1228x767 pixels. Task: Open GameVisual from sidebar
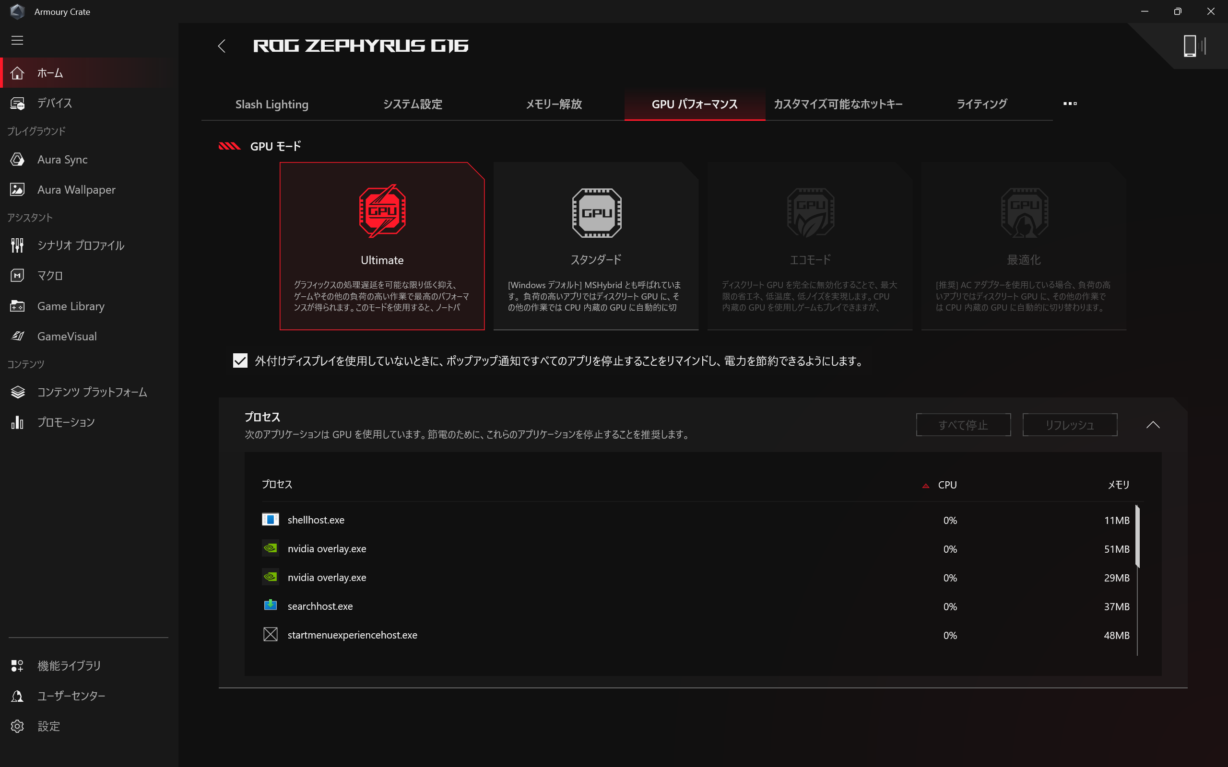point(67,337)
